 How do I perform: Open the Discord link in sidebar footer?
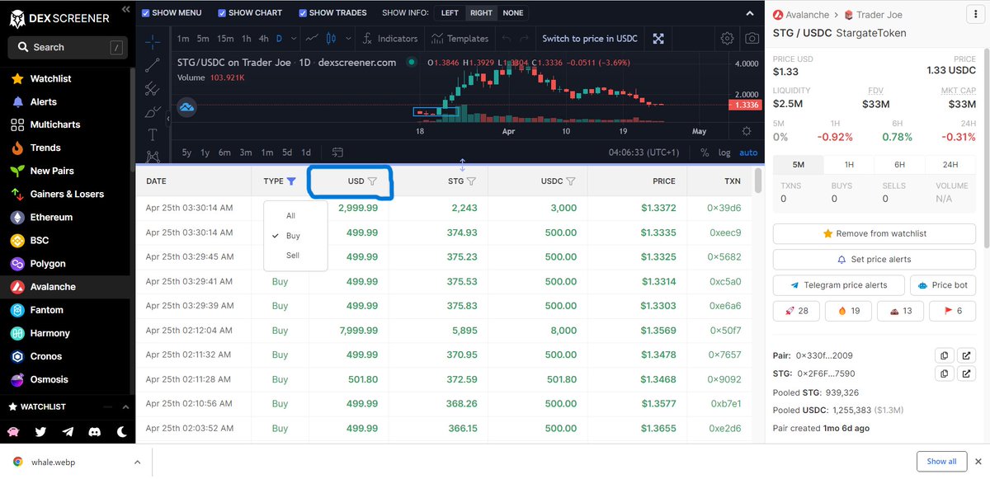click(x=94, y=431)
